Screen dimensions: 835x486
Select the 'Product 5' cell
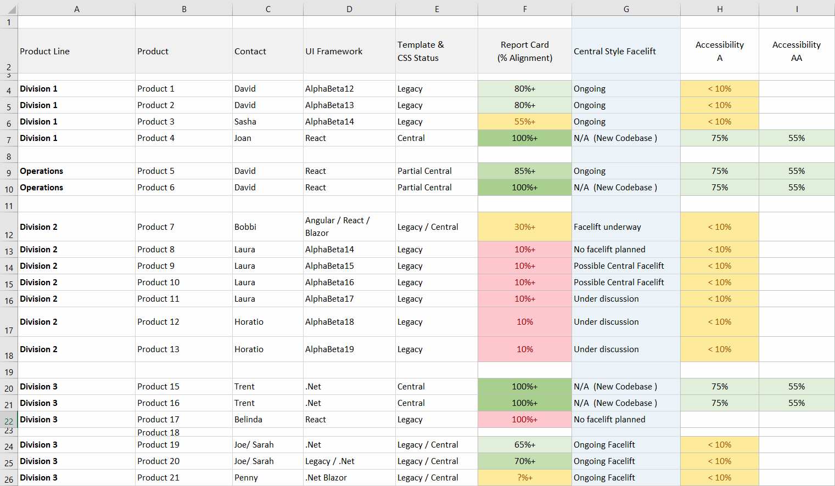tap(184, 171)
